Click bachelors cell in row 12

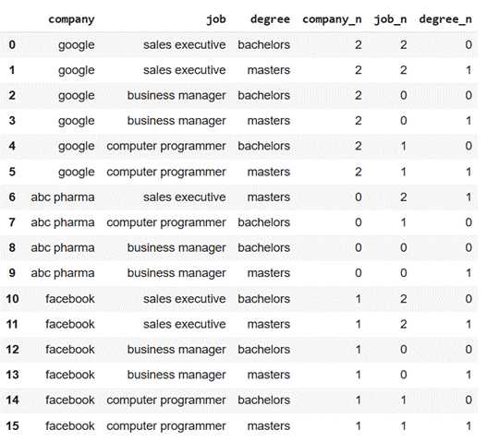click(x=264, y=350)
